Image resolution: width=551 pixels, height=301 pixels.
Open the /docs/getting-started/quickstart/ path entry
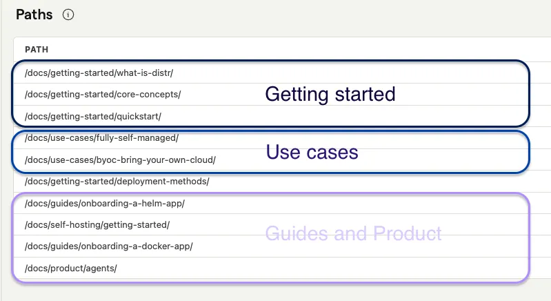[92, 116]
